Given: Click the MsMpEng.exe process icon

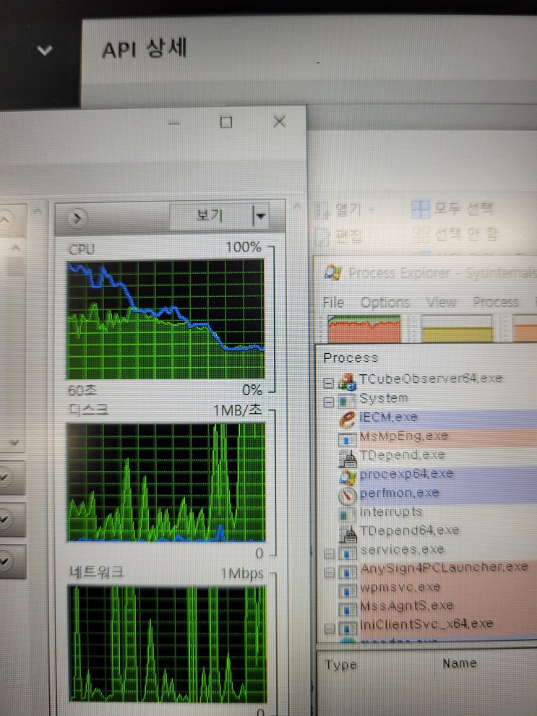Looking at the screenshot, I should (x=347, y=439).
